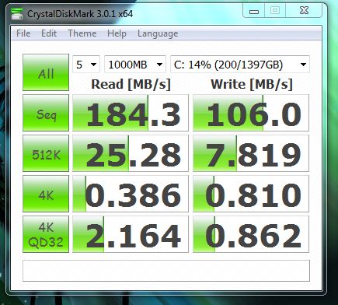Start the 4K QD32 test
Screen dimensions: 338x305
(x=46, y=234)
